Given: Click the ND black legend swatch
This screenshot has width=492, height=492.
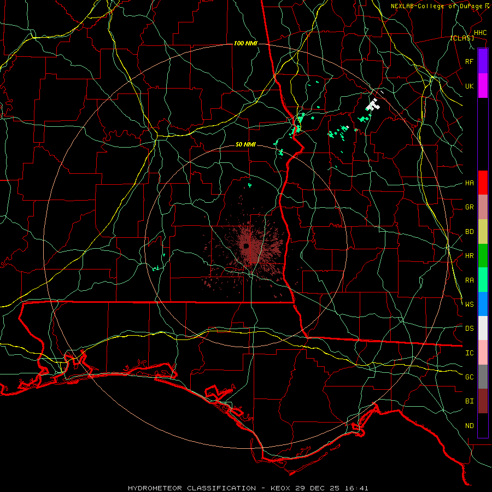Looking at the screenshot, I should point(483,425).
